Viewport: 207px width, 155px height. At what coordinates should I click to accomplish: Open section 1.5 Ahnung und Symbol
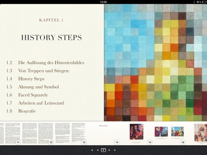pos(32,87)
